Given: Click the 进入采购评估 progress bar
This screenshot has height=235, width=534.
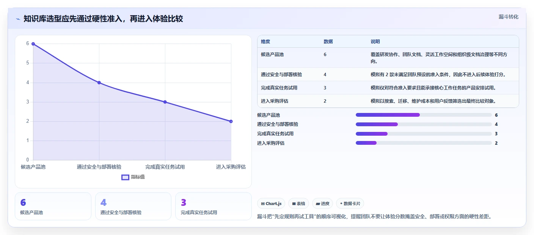Looking at the screenshot, I should click(x=424, y=143).
